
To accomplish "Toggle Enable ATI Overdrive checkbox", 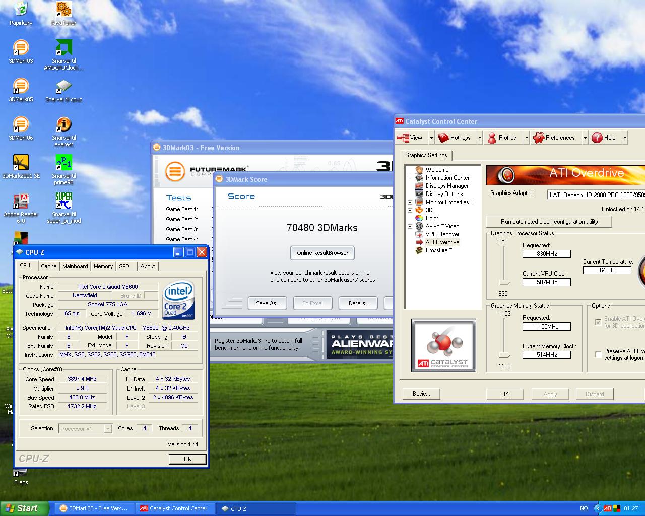I will pyautogui.click(x=598, y=321).
